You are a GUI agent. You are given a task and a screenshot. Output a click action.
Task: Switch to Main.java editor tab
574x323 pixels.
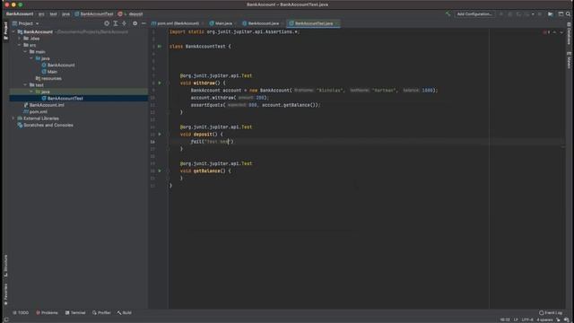coord(223,23)
